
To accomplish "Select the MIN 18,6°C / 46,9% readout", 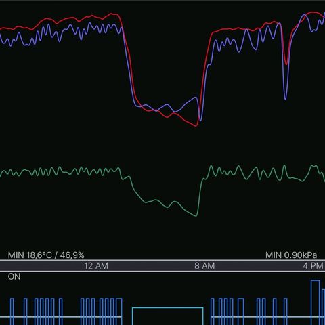I will point(46,255).
